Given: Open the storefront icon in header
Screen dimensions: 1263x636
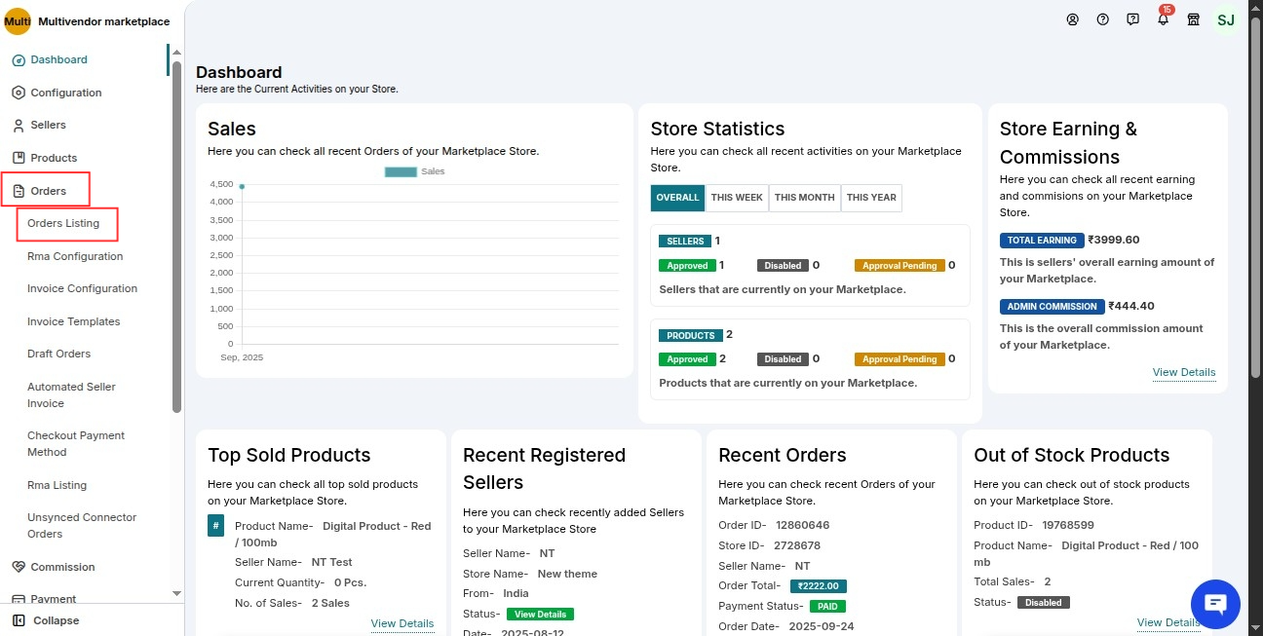Looking at the screenshot, I should (x=1193, y=19).
